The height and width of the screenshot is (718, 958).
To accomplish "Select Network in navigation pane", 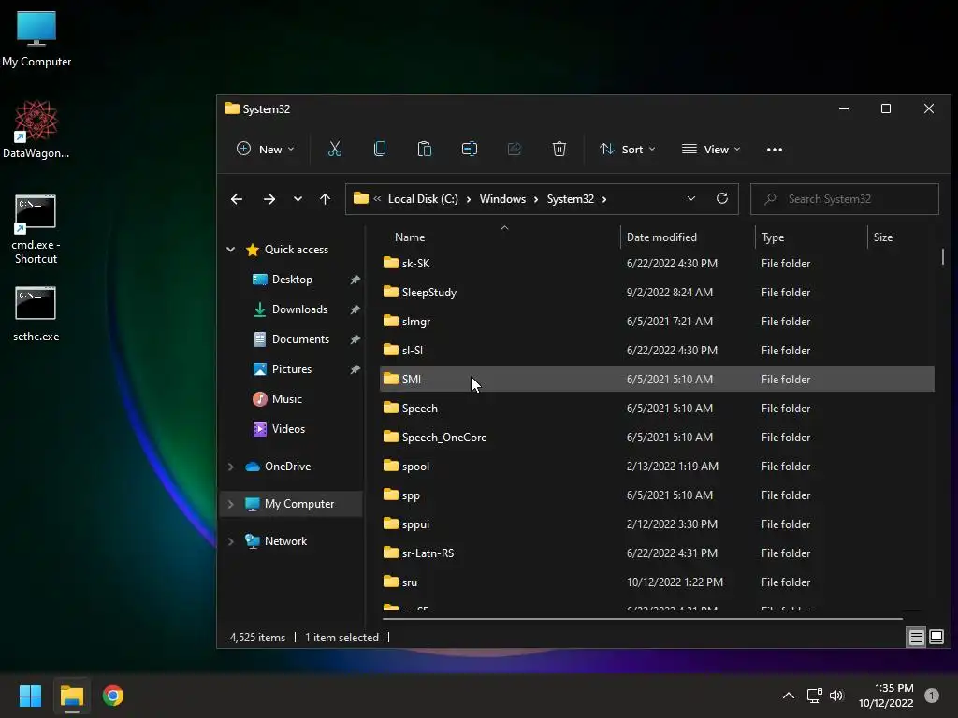I will pos(285,541).
